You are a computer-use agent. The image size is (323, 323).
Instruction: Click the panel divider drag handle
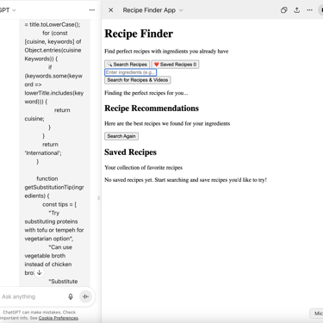coord(99,198)
